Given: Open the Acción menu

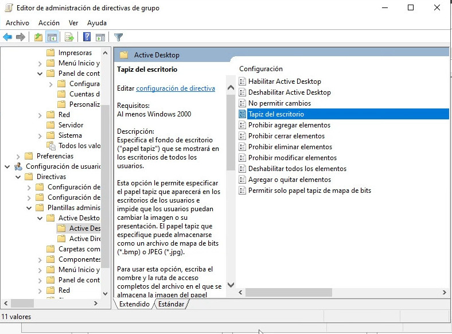Looking at the screenshot, I should pos(49,23).
